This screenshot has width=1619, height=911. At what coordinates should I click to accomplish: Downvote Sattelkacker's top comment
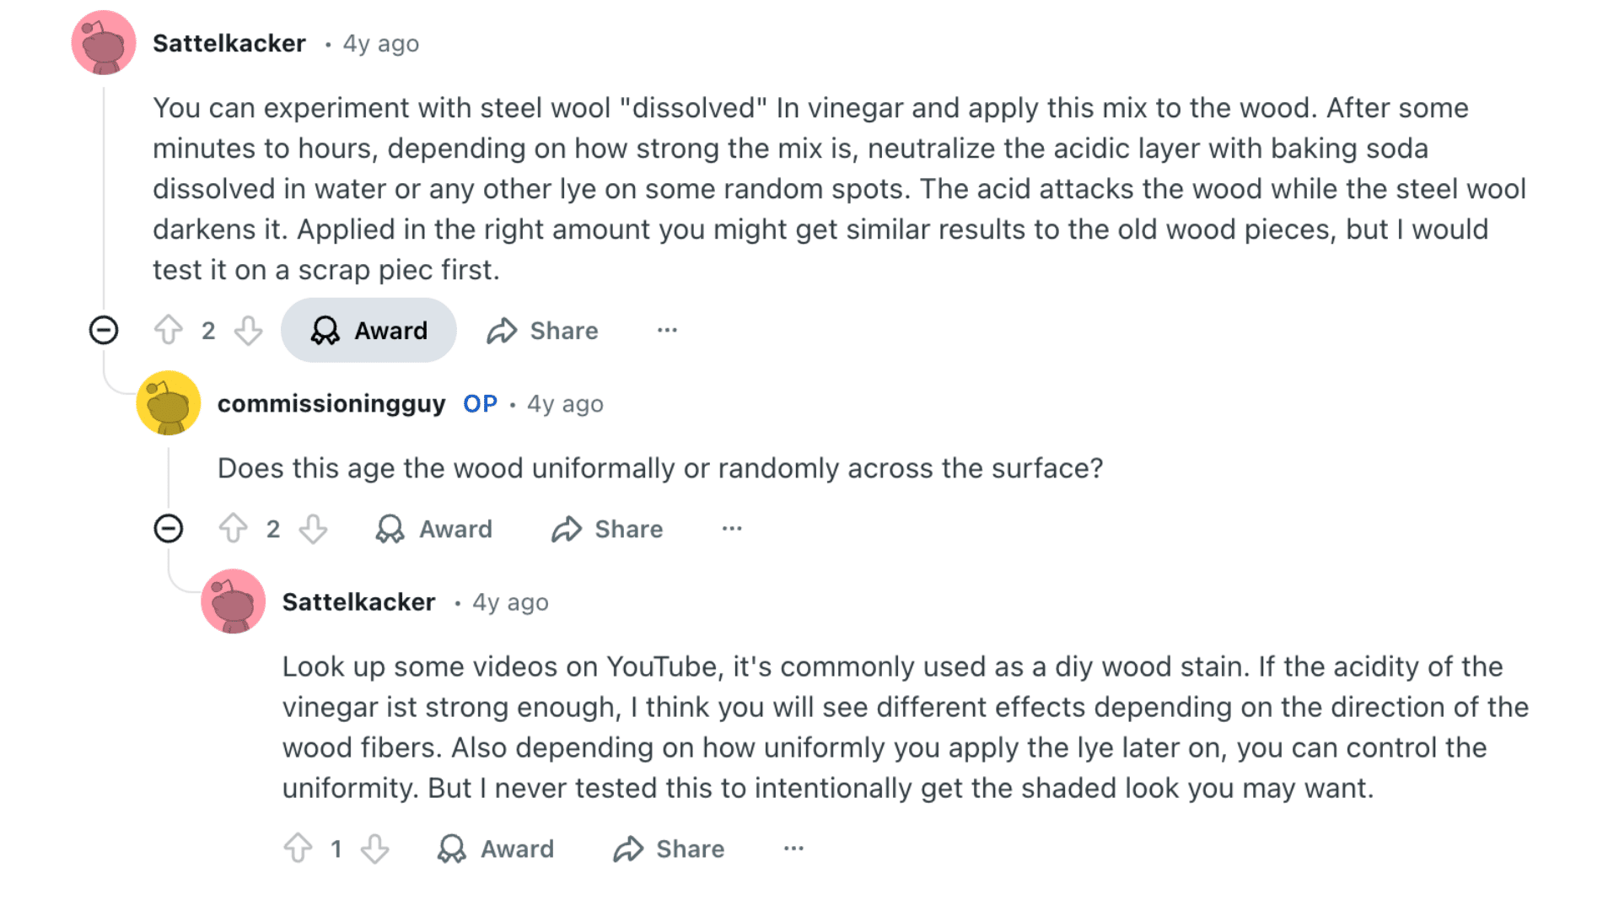pyautogui.click(x=247, y=331)
